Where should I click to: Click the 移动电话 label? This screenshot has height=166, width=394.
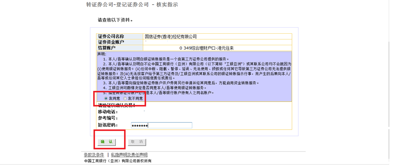pos(108,112)
